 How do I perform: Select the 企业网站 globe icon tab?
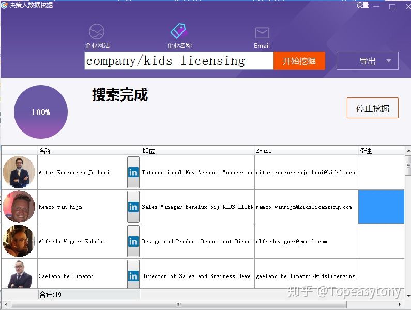[97, 36]
